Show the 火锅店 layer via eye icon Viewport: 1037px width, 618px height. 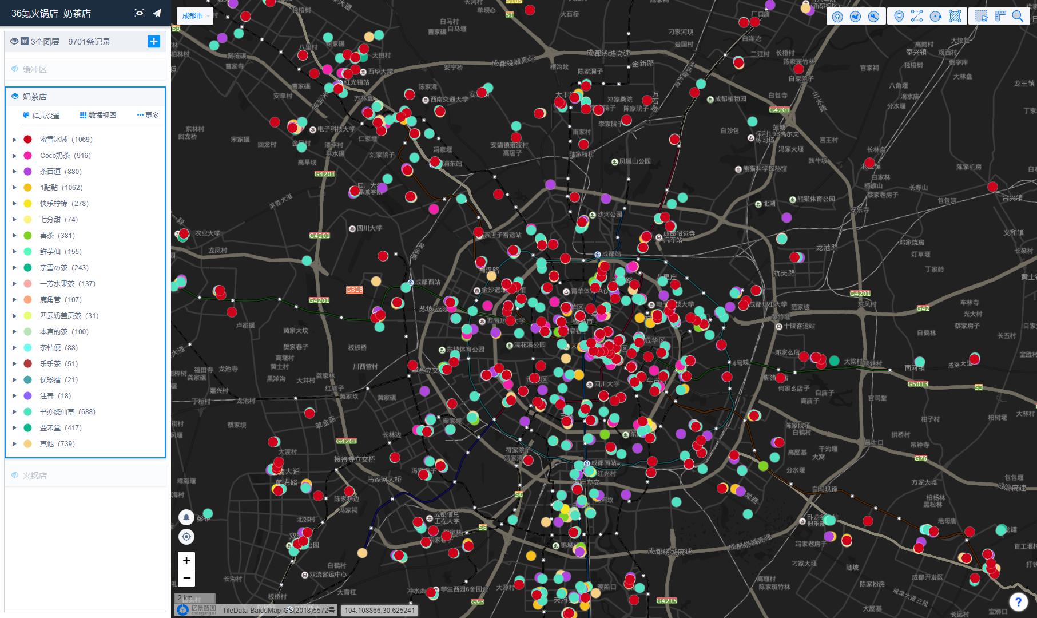tap(15, 476)
